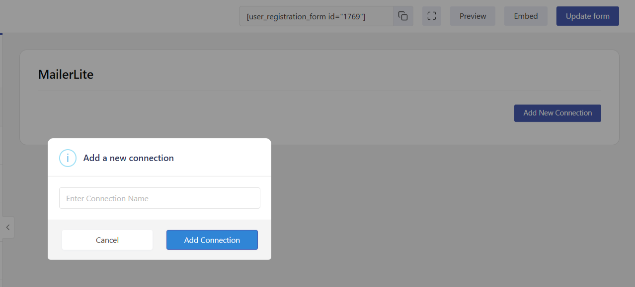
Task: Select the user_registration_form shortcode field
Action: pyautogui.click(x=317, y=16)
